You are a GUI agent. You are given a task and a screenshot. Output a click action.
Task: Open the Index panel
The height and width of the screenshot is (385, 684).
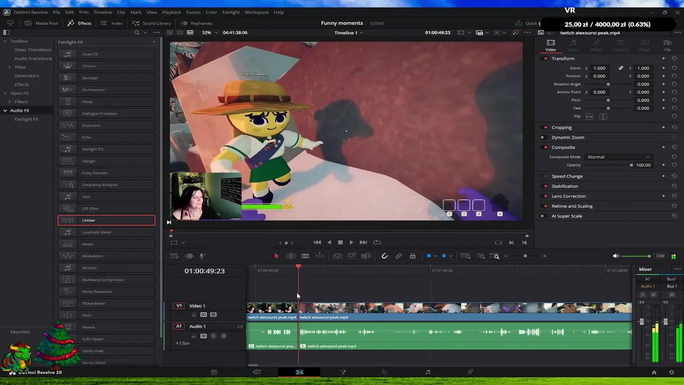tap(112, 24)
